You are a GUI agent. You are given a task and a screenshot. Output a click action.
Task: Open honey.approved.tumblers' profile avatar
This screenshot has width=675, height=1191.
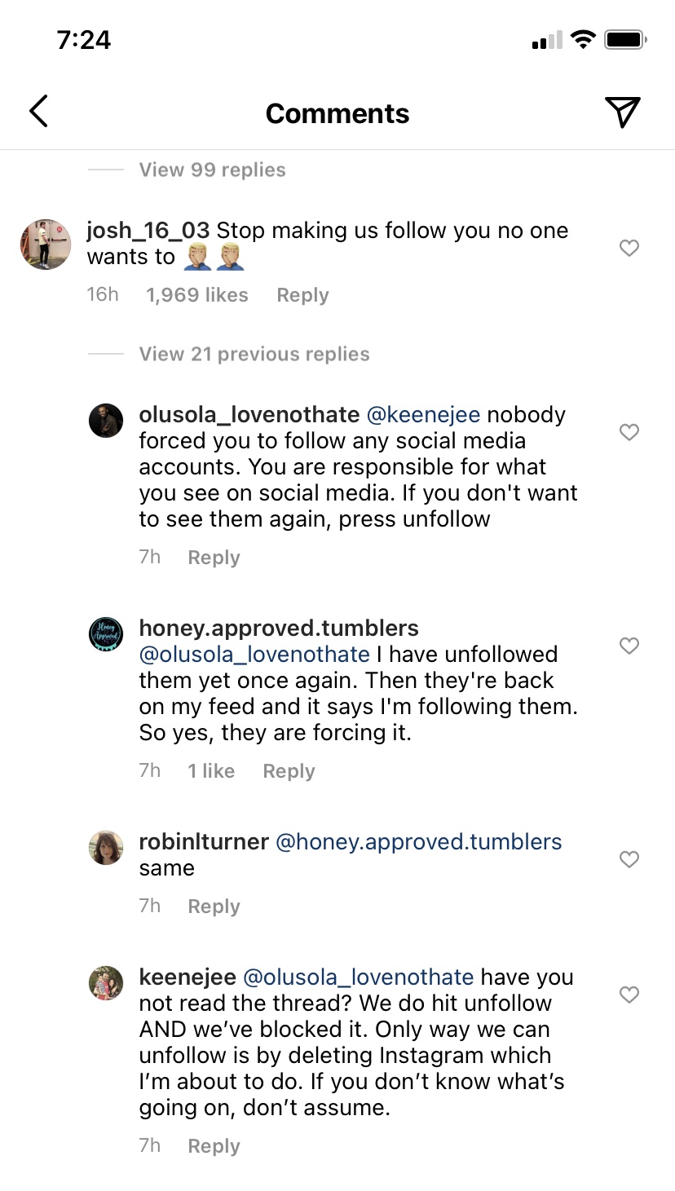coord(106,634)
